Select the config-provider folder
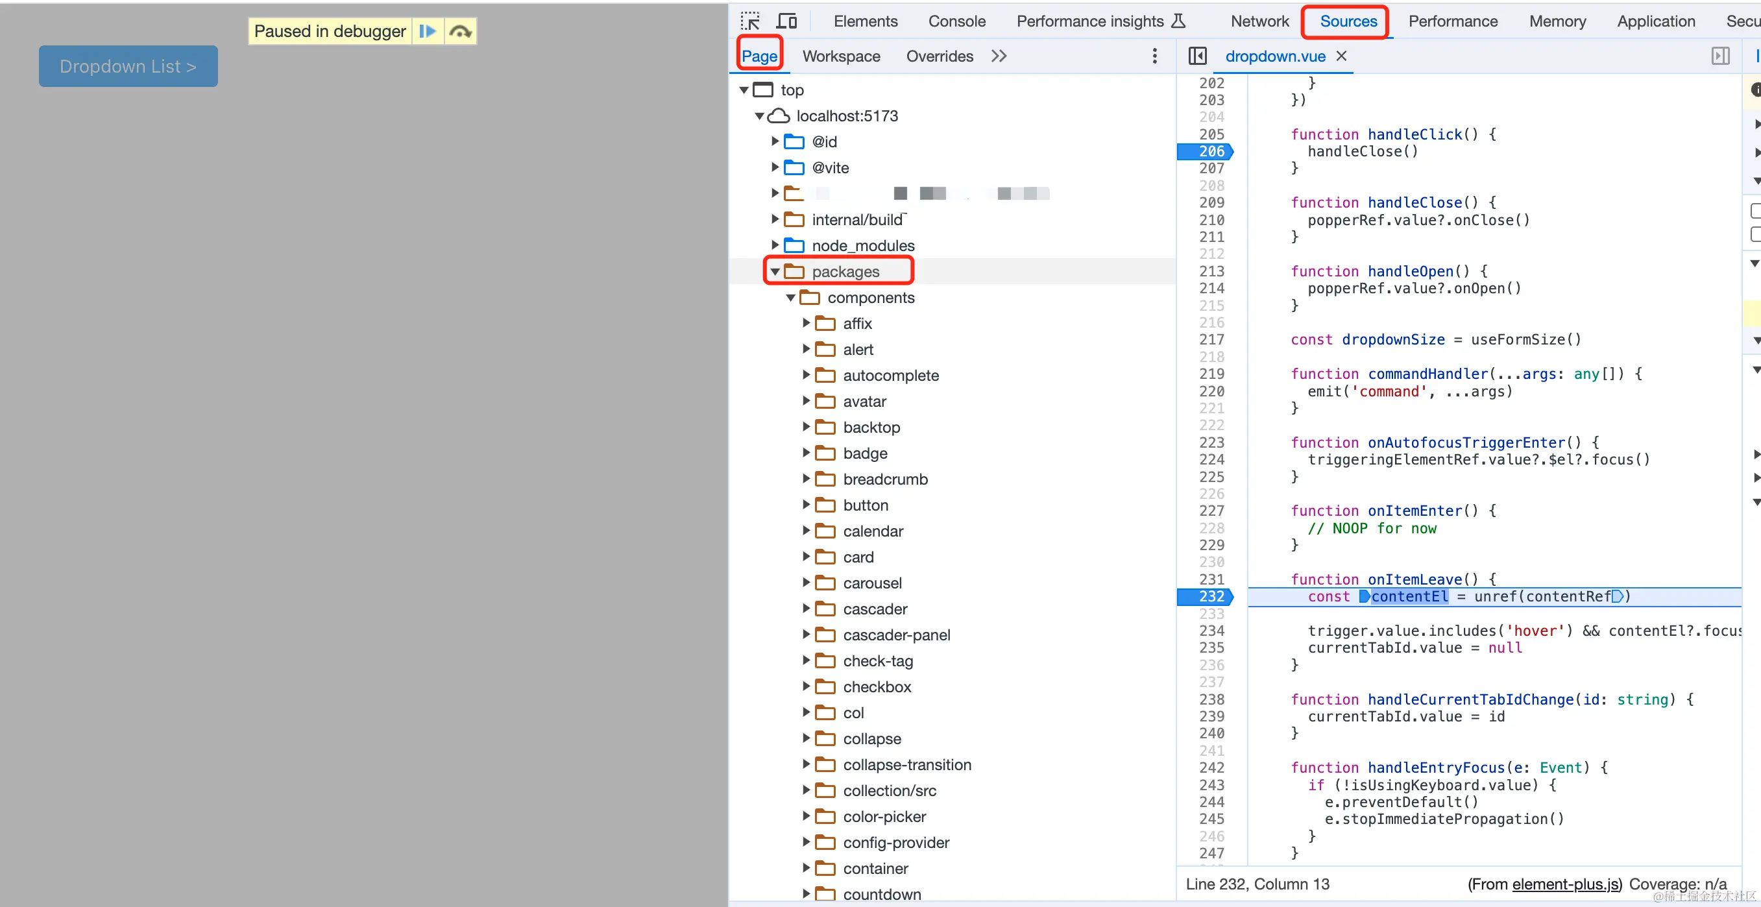Screen dimensions: 1761x907 [895, 843]
